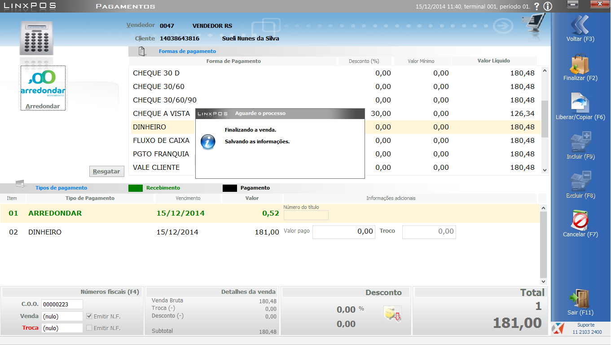Click the C.O.O. number field
Screen dimensions: 611x345
pos(62,304)
